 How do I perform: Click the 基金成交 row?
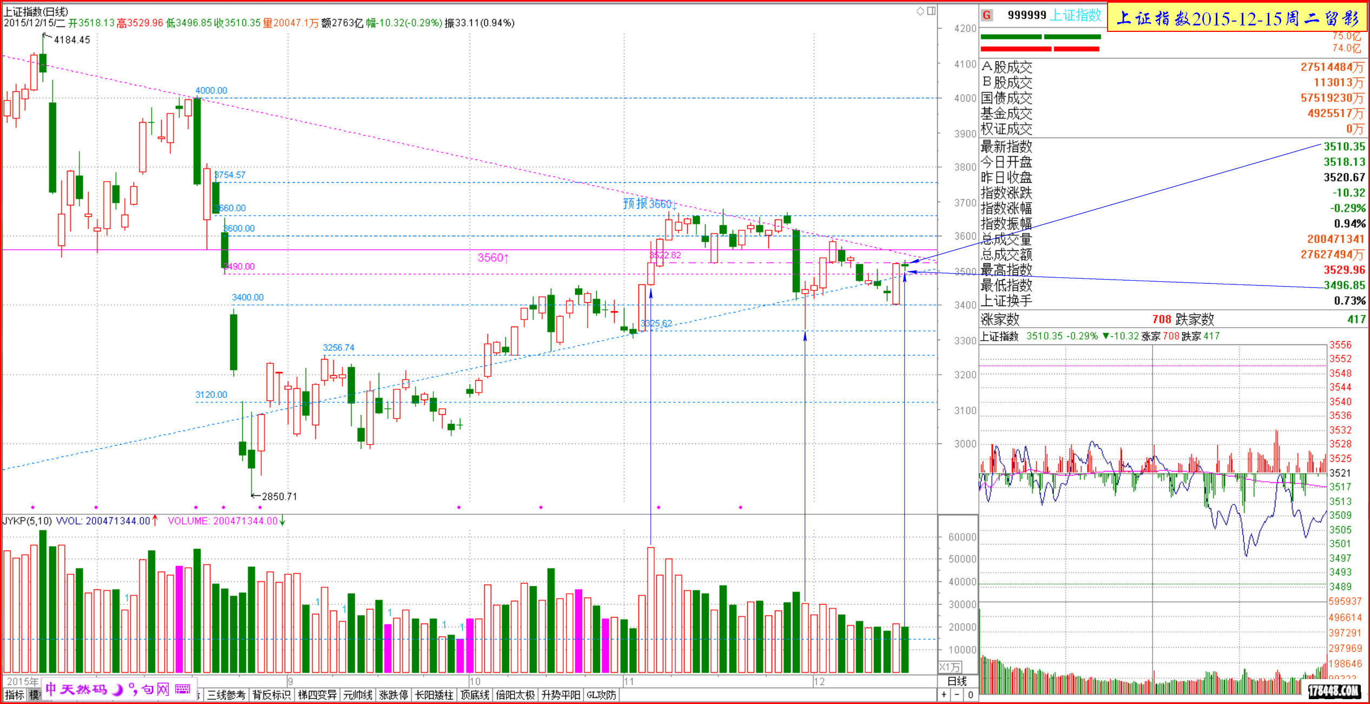(x=1172, y=114)
